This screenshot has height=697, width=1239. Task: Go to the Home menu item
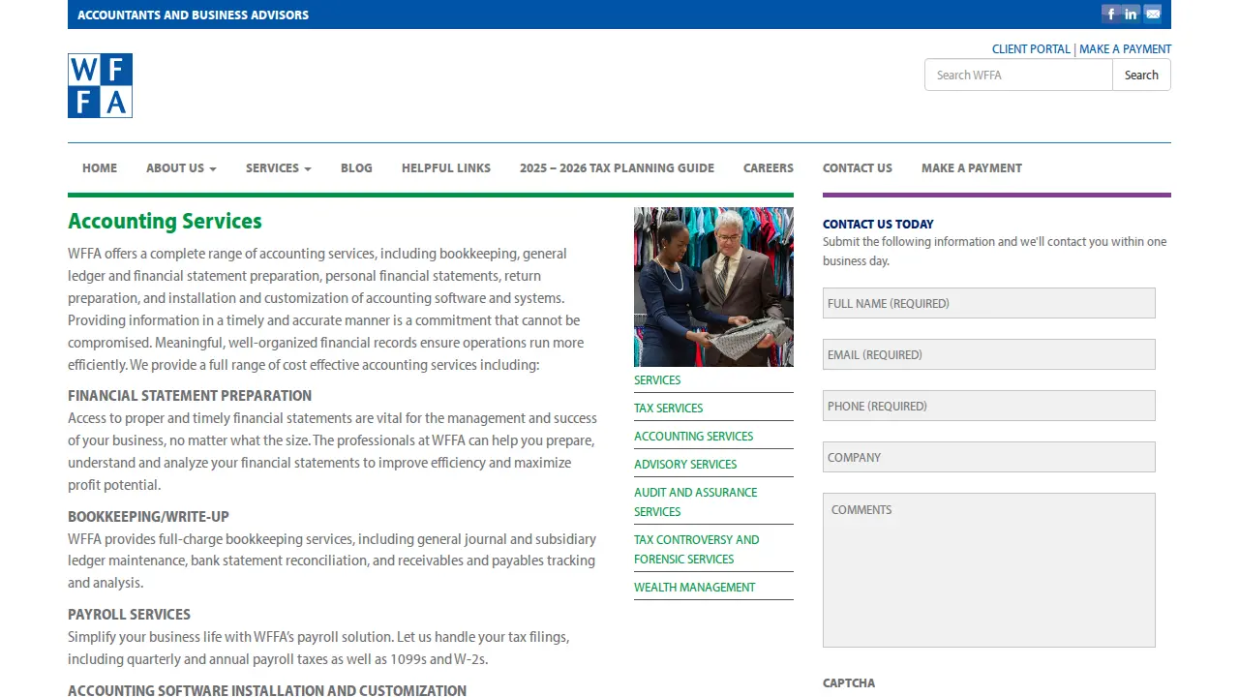100,167
